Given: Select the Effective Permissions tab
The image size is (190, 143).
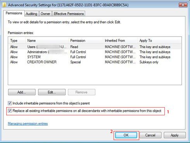Looking at the screenshot, I should [x=69, y=13].
